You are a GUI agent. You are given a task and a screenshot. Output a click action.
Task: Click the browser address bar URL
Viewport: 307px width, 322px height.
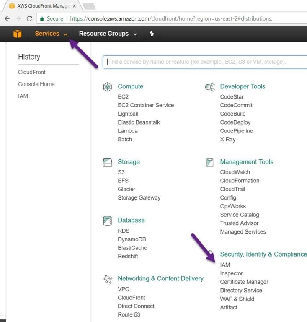pyautogui.click(x=171, y=19)
